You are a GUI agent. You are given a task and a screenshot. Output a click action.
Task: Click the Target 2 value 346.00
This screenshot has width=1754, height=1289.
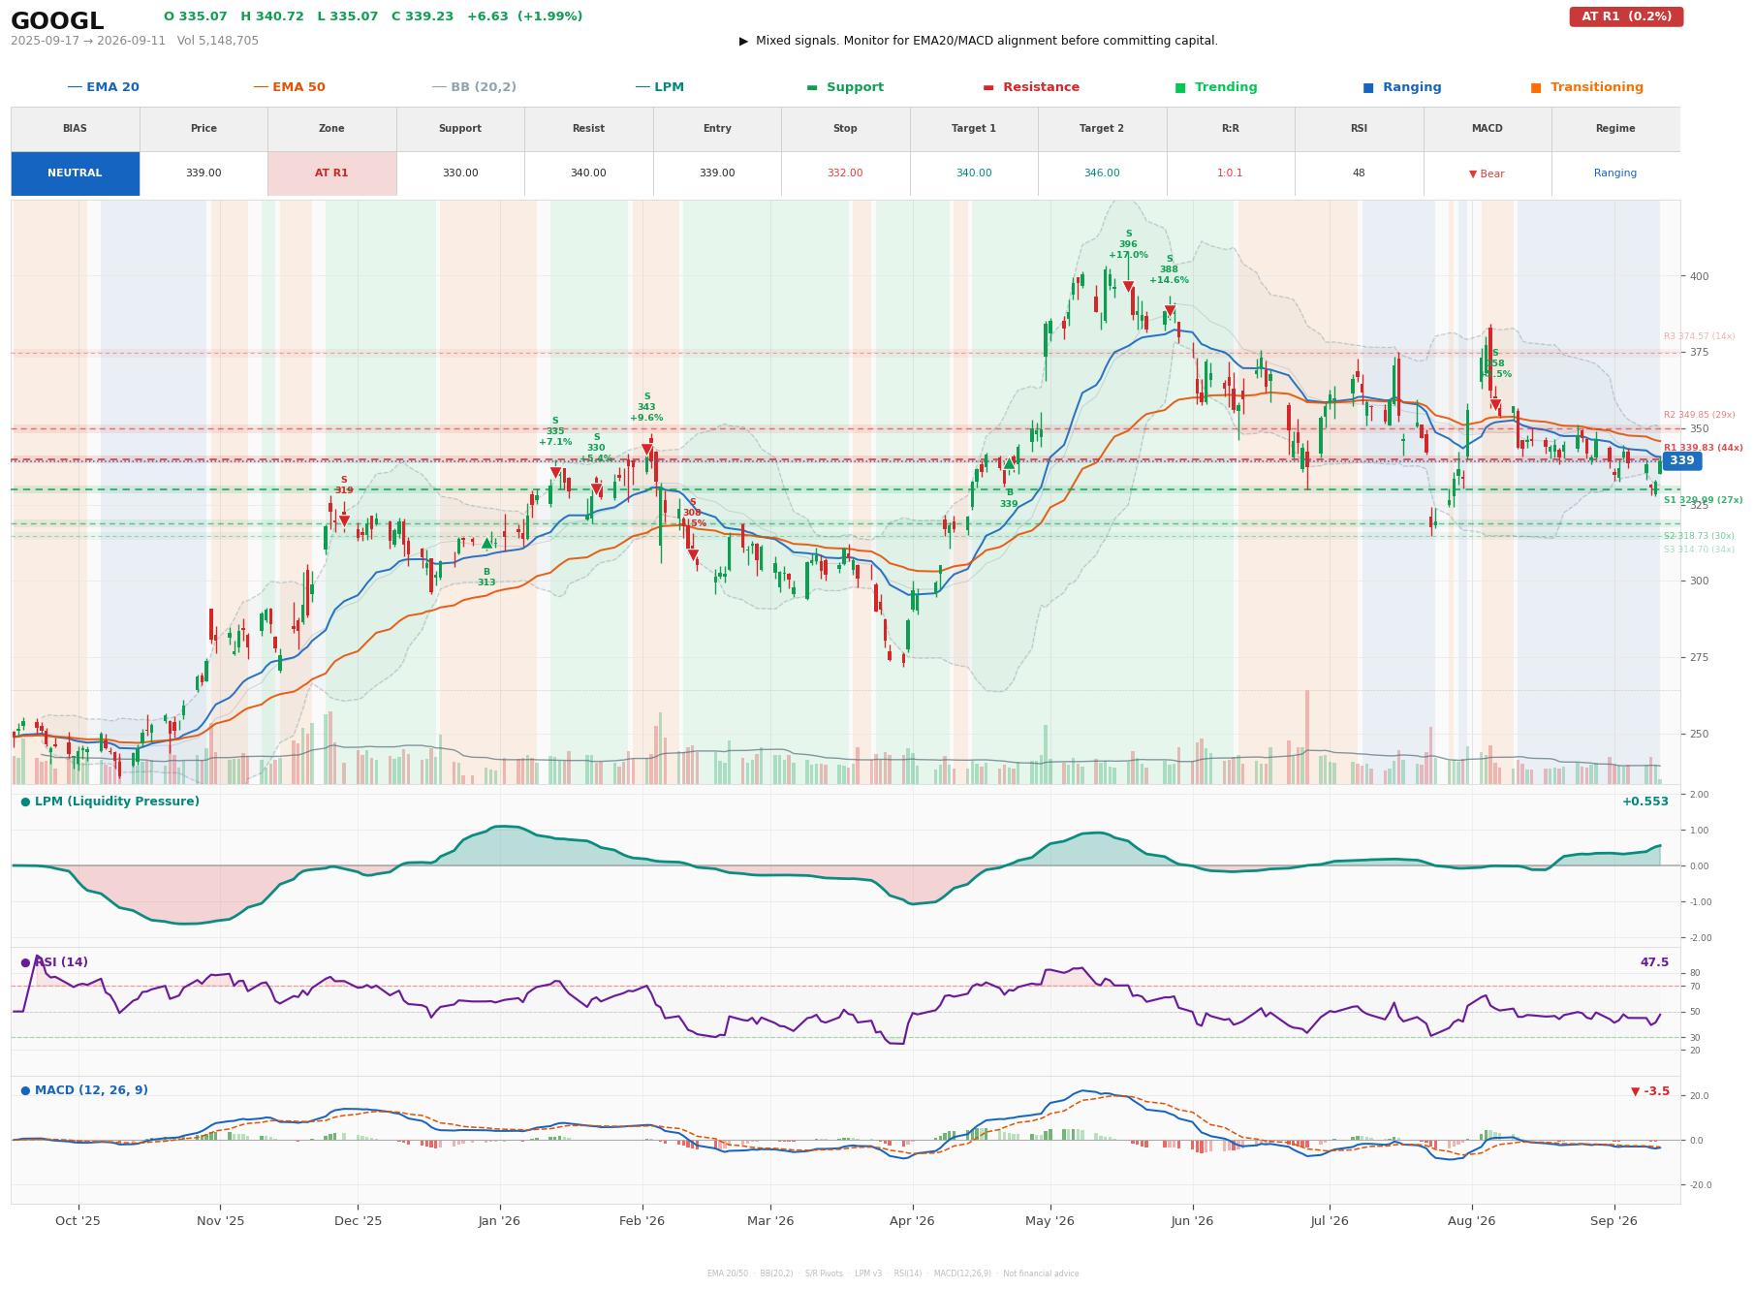click(1102, 173)
